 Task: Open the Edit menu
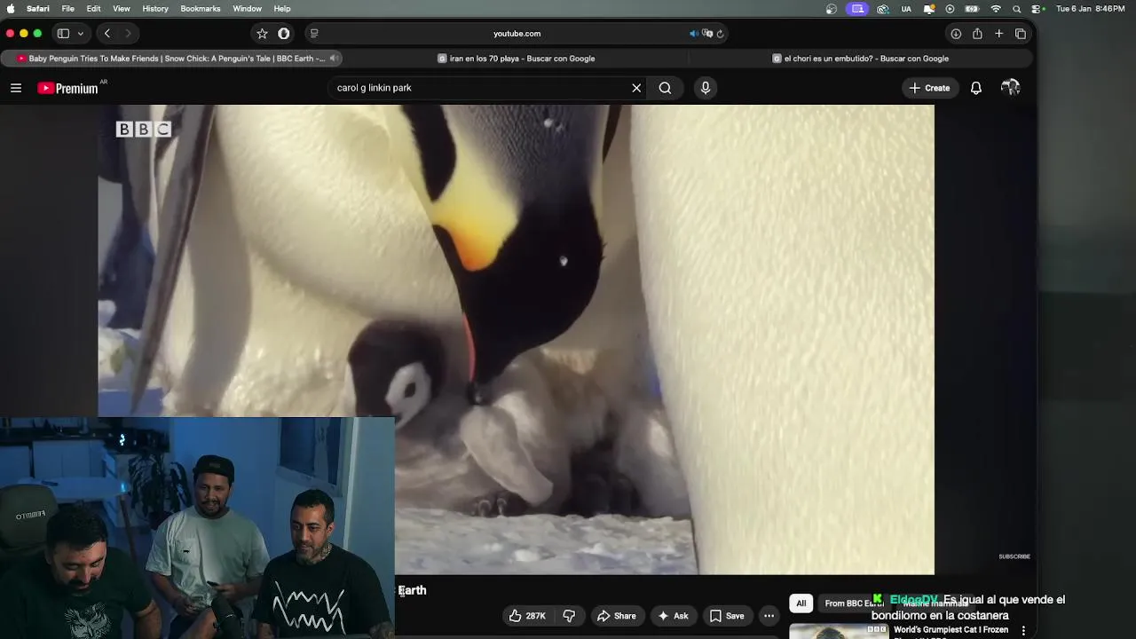point(93,9)
